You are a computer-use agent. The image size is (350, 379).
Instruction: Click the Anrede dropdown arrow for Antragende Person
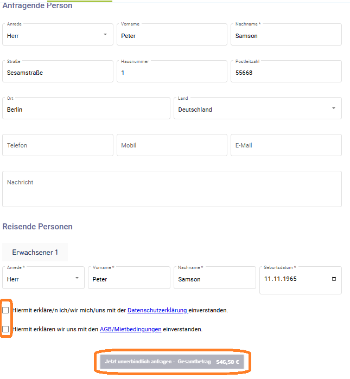pos(105,35)
